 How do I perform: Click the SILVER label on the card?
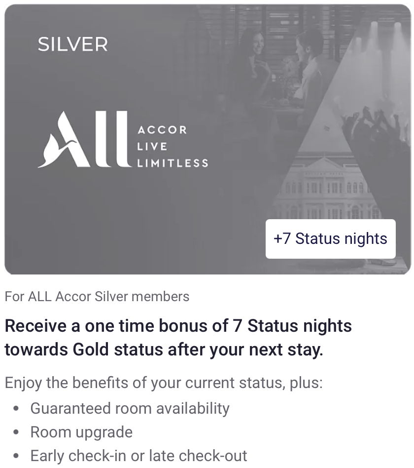tap(72, 45)
